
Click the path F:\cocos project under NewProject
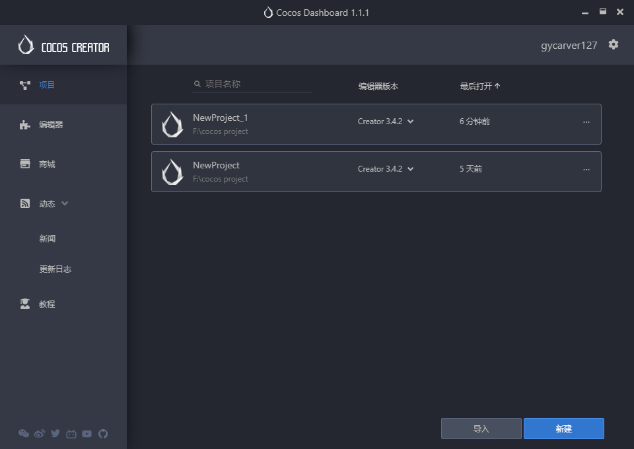[x=221, y=179]
